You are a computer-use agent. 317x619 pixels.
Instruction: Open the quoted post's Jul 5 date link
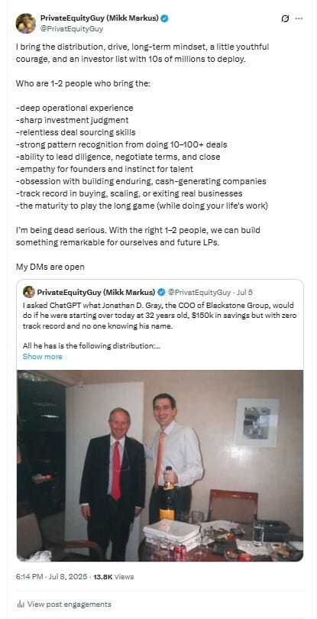point(244,292)
